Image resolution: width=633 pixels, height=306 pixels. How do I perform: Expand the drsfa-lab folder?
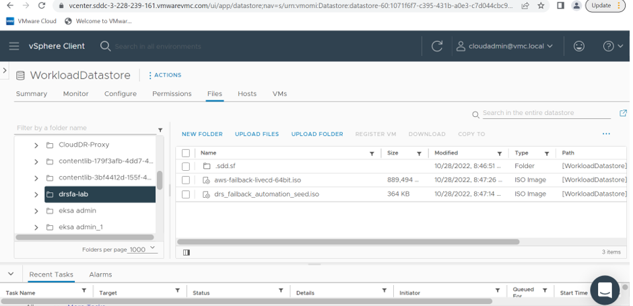coord(36,195)
